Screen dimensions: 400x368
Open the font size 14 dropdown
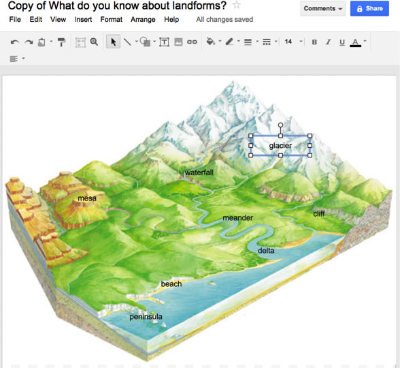[294, 42]
